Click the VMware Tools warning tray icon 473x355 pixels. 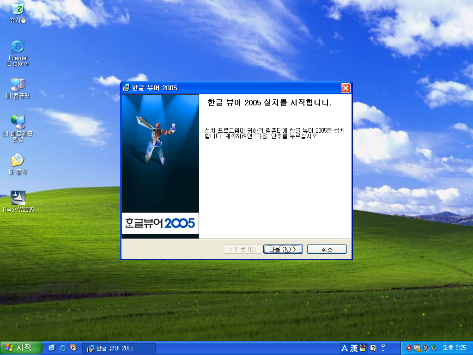point(417,348)
